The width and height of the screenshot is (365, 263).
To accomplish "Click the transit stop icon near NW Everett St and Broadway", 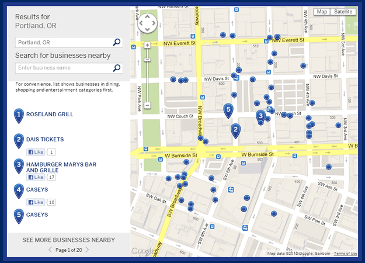I will click(193, 36).
